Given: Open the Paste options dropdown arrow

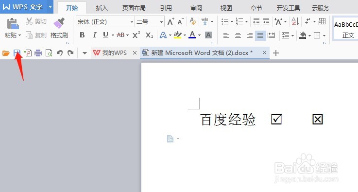Looking at the screenshot, I should pos(19,35).
